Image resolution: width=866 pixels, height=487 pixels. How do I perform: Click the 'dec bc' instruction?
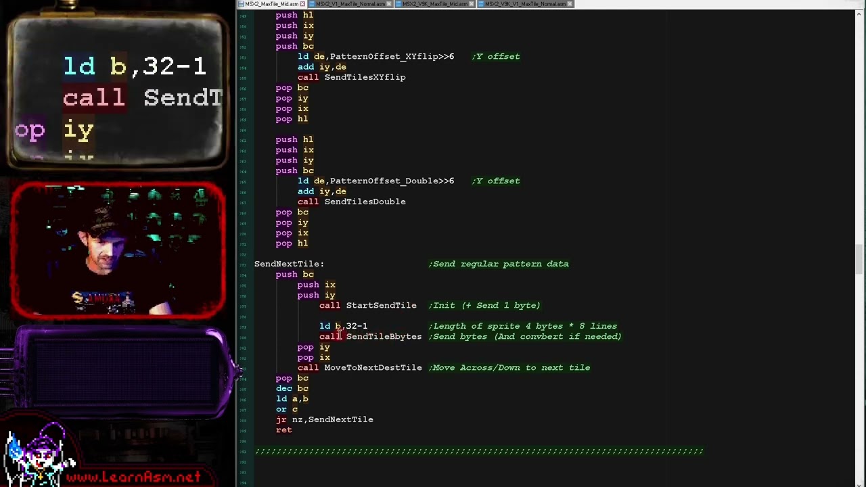pyautogui.click(x=292, y=388)
